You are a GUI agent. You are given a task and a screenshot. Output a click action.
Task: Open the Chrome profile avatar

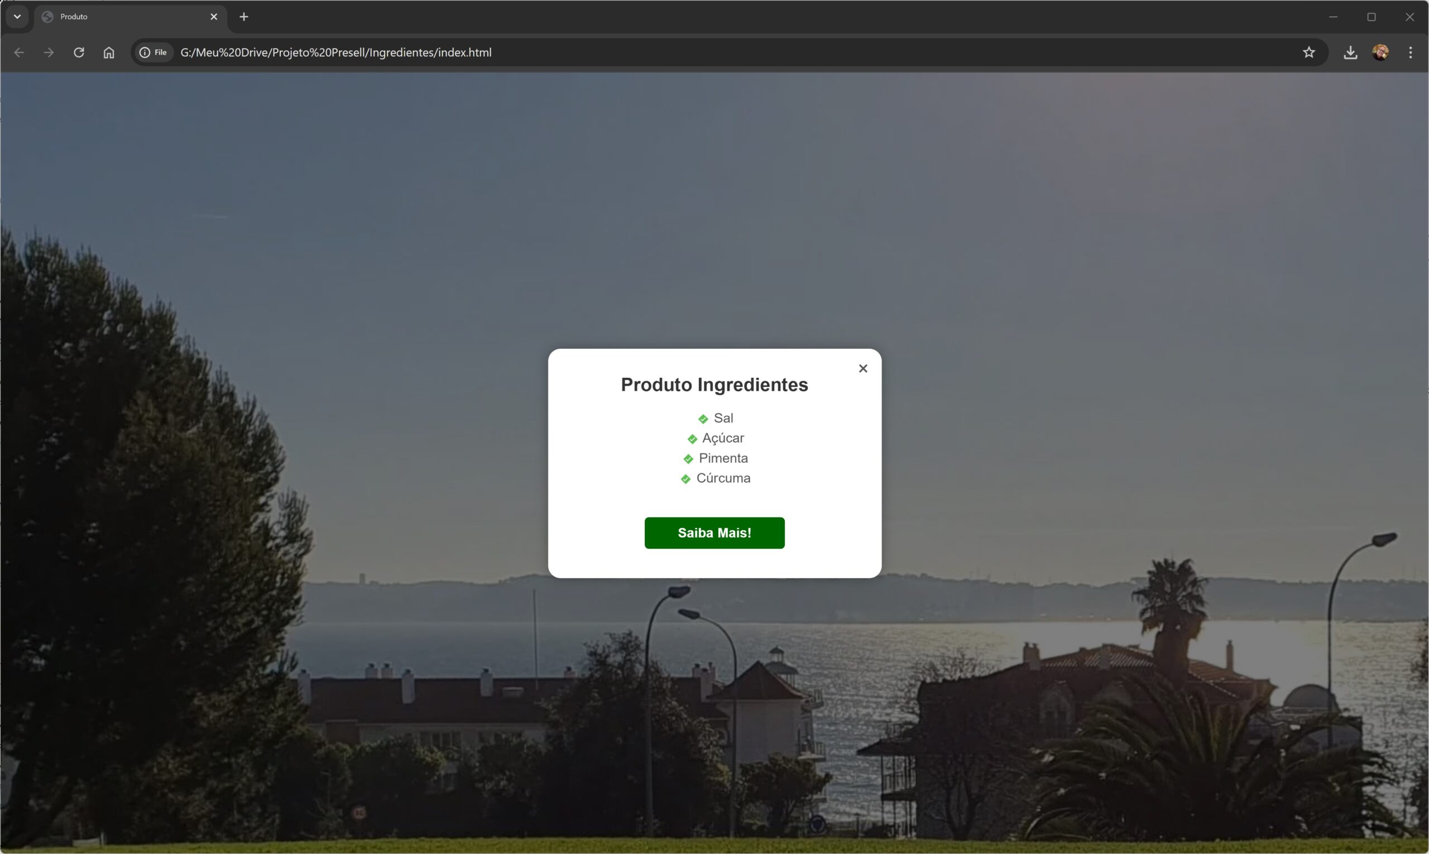[x=1380, y=52]
